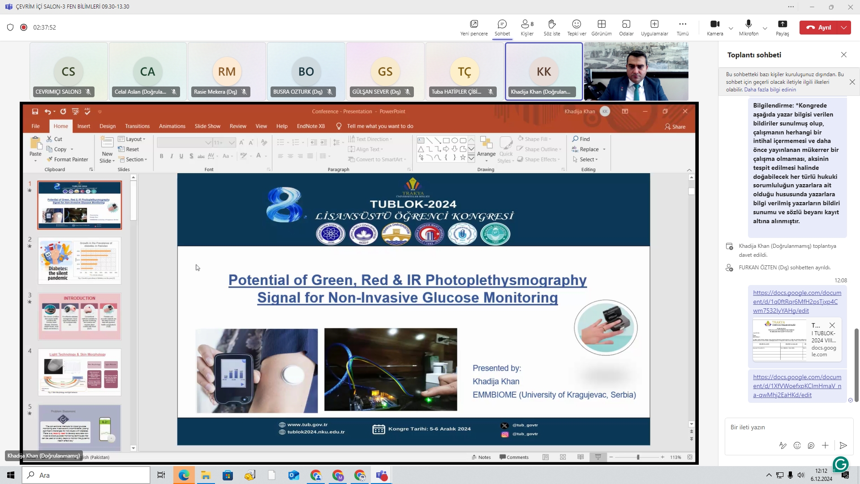860x484 pixels.
Task: Click Share button in PowerPoint
Action: (675, 126)
